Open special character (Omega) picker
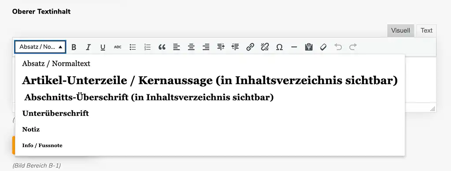Image resolution: width=451 pixels, height=171 pixels. point(279,47)
